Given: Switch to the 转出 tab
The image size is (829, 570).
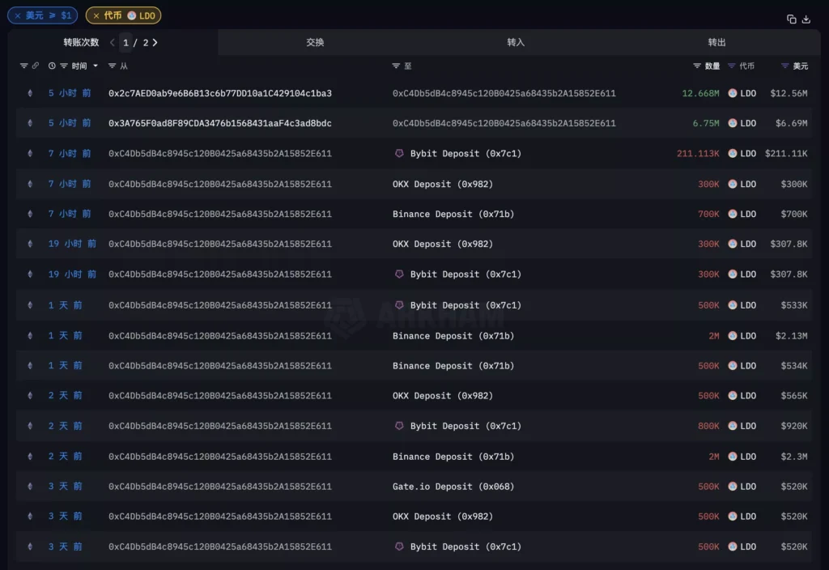Looking at the screenshot, I should click(x=716, y=42).
